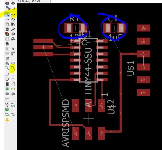Image resolution: width=162 pixels, height=150 pixels.
Task: Select the Attribute tag tool
Action: point(13,94)
